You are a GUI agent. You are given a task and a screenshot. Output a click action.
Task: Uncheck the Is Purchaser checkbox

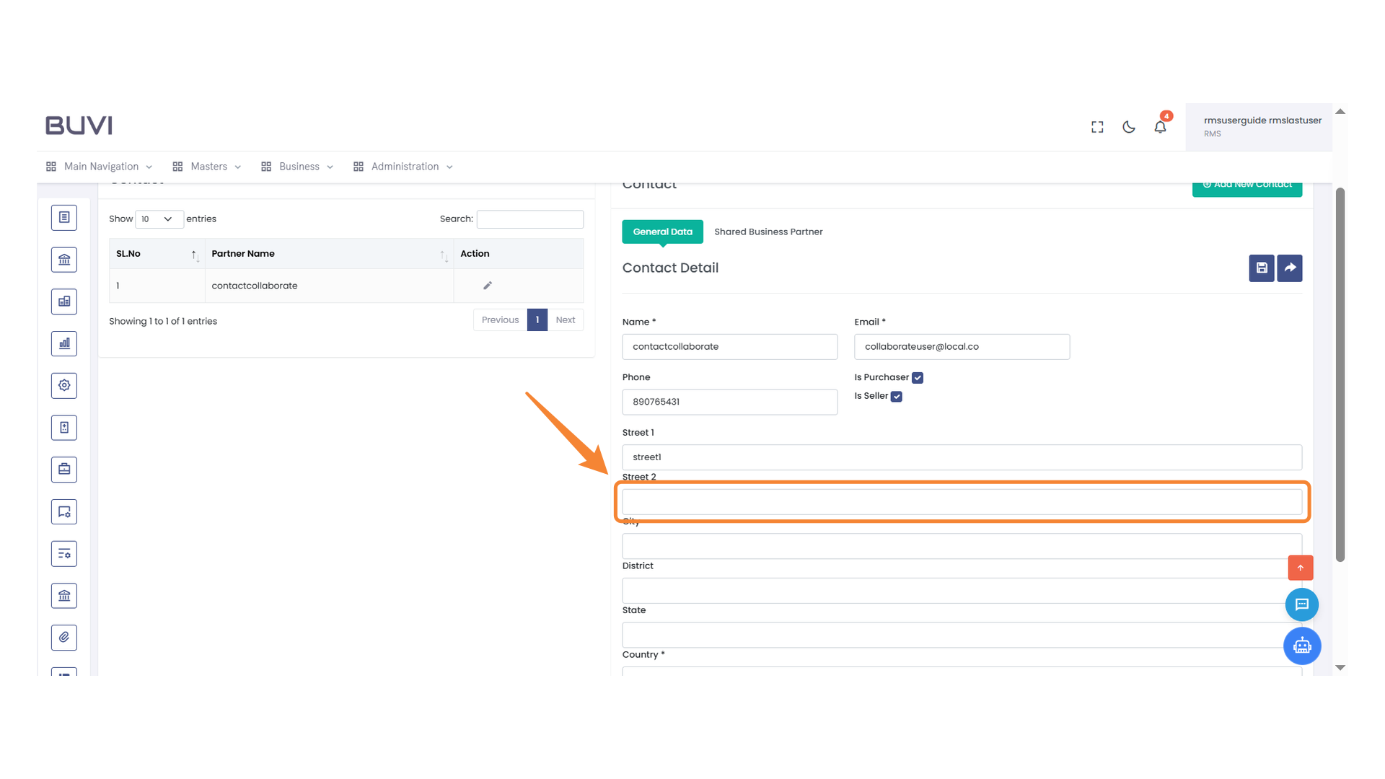tap(918, 378)
